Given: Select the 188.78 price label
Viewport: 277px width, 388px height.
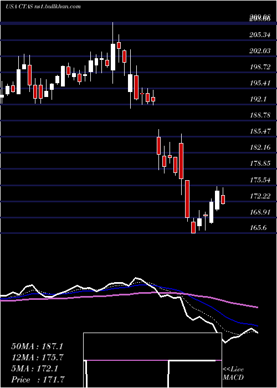Looking at the screenshot, I should click(260, 115).
